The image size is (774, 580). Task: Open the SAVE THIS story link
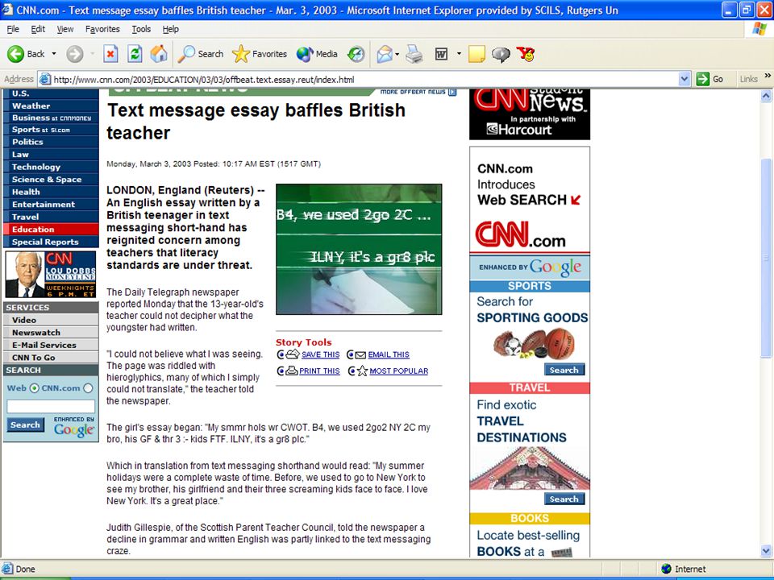pyautogui.click(x=320, y=354)
